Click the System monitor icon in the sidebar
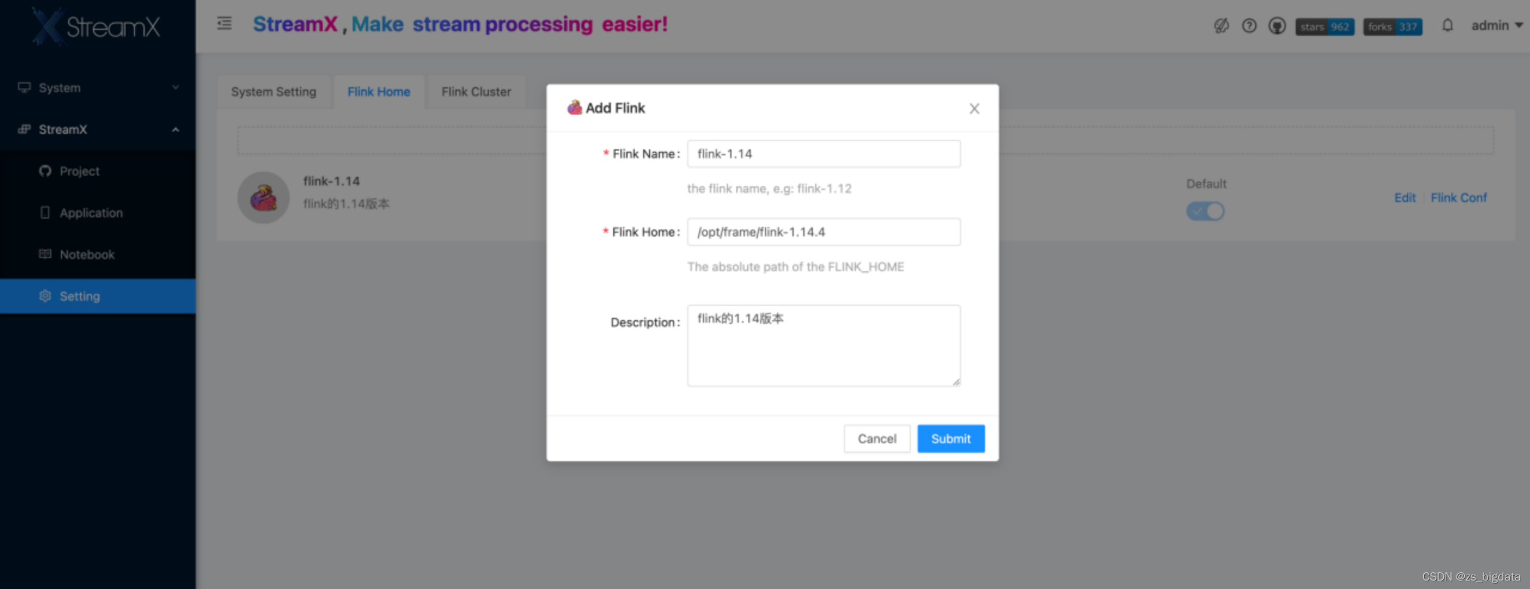Screen dimensions: 1530x589 [x=24, y=87]
